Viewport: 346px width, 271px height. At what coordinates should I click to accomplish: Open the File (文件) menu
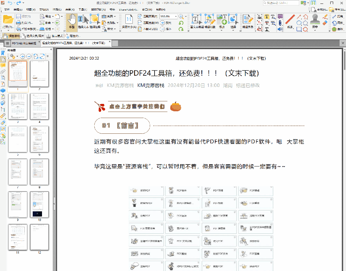click(7, 10)
